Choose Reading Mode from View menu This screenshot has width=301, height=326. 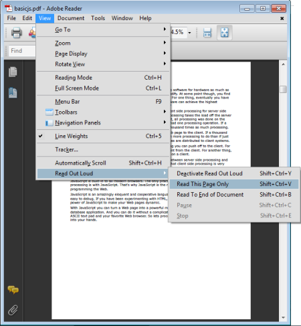tap(103, 78)
